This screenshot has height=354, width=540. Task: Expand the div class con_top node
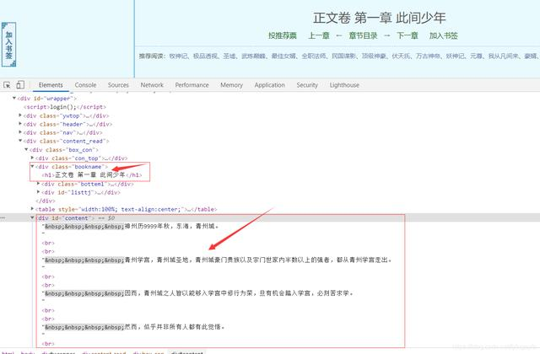coord(32,158)
